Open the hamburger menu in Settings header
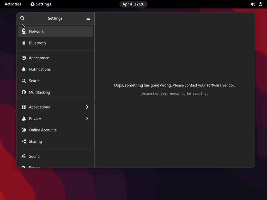This screenshot has width=267, height=200. 88,18
